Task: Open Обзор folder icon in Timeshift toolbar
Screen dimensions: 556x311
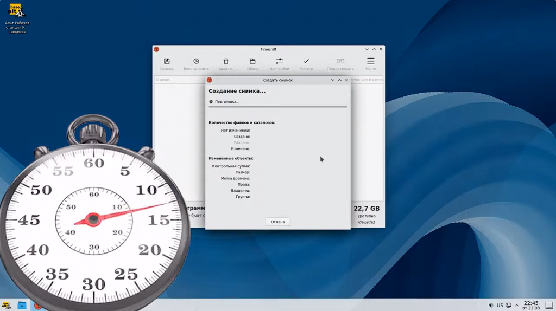Action: click(x=252, y=61)
